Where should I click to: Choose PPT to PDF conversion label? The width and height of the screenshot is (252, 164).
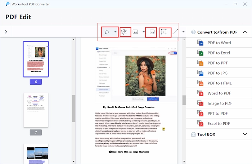click(x=217, y=114)
